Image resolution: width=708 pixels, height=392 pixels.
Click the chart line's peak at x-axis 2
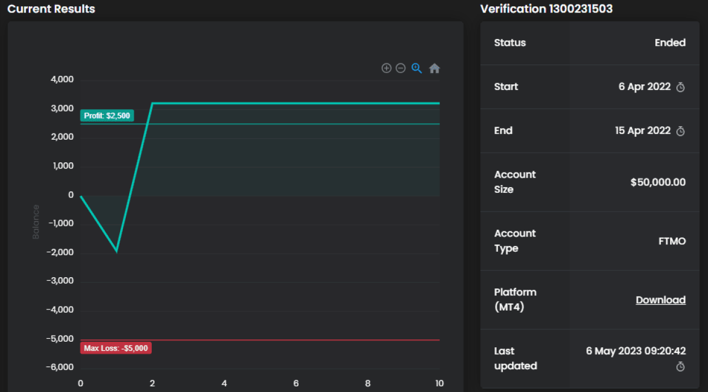tap(152, 104)
